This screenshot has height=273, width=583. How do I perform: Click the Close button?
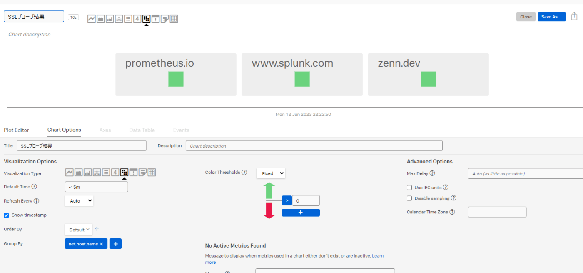(526, 17)
